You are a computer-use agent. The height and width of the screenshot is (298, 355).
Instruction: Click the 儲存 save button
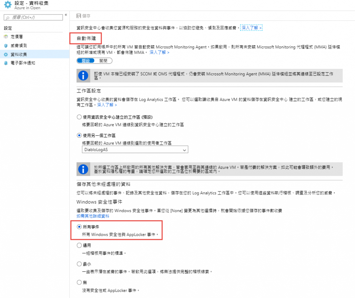[83, 16]
